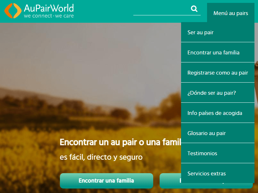
Task: Click the orange AuPairWorld logo icon
Action: (13, 11)
